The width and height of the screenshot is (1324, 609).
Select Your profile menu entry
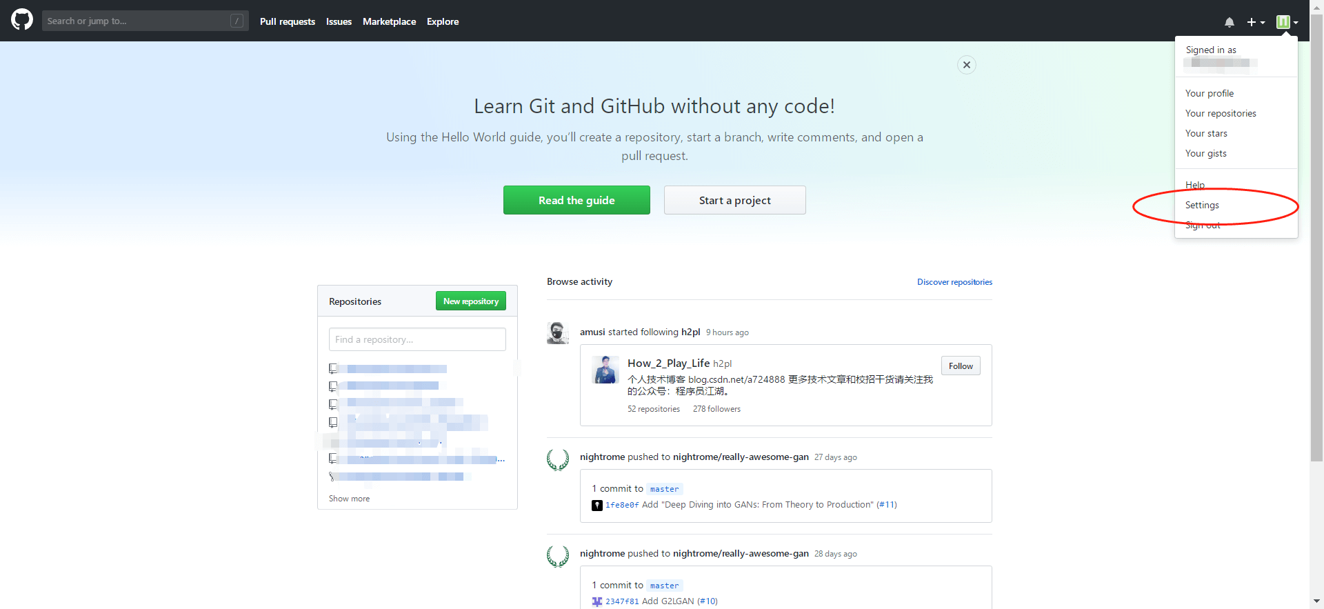coord(1210,93)
